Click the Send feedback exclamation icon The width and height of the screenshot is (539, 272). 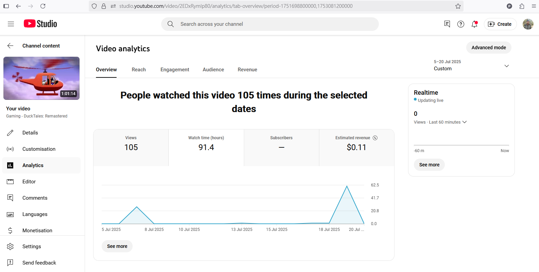(x=10, y=263)
